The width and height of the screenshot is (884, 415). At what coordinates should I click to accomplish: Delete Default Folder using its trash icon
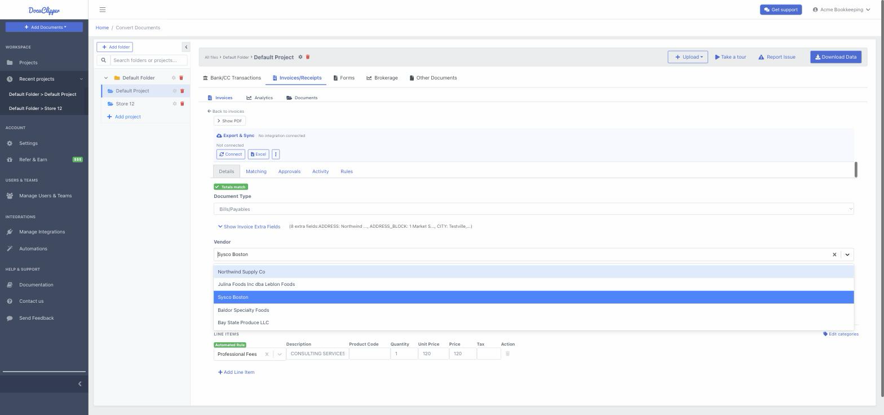[181, 78]
